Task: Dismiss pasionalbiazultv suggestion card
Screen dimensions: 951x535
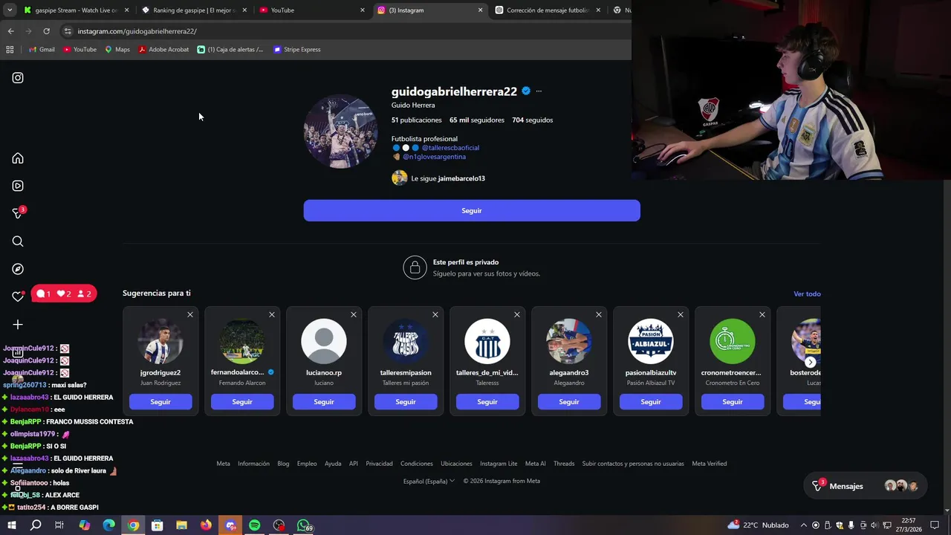Action: coord(681,315)
